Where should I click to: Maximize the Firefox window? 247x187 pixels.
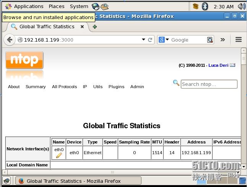click(234, 16)
